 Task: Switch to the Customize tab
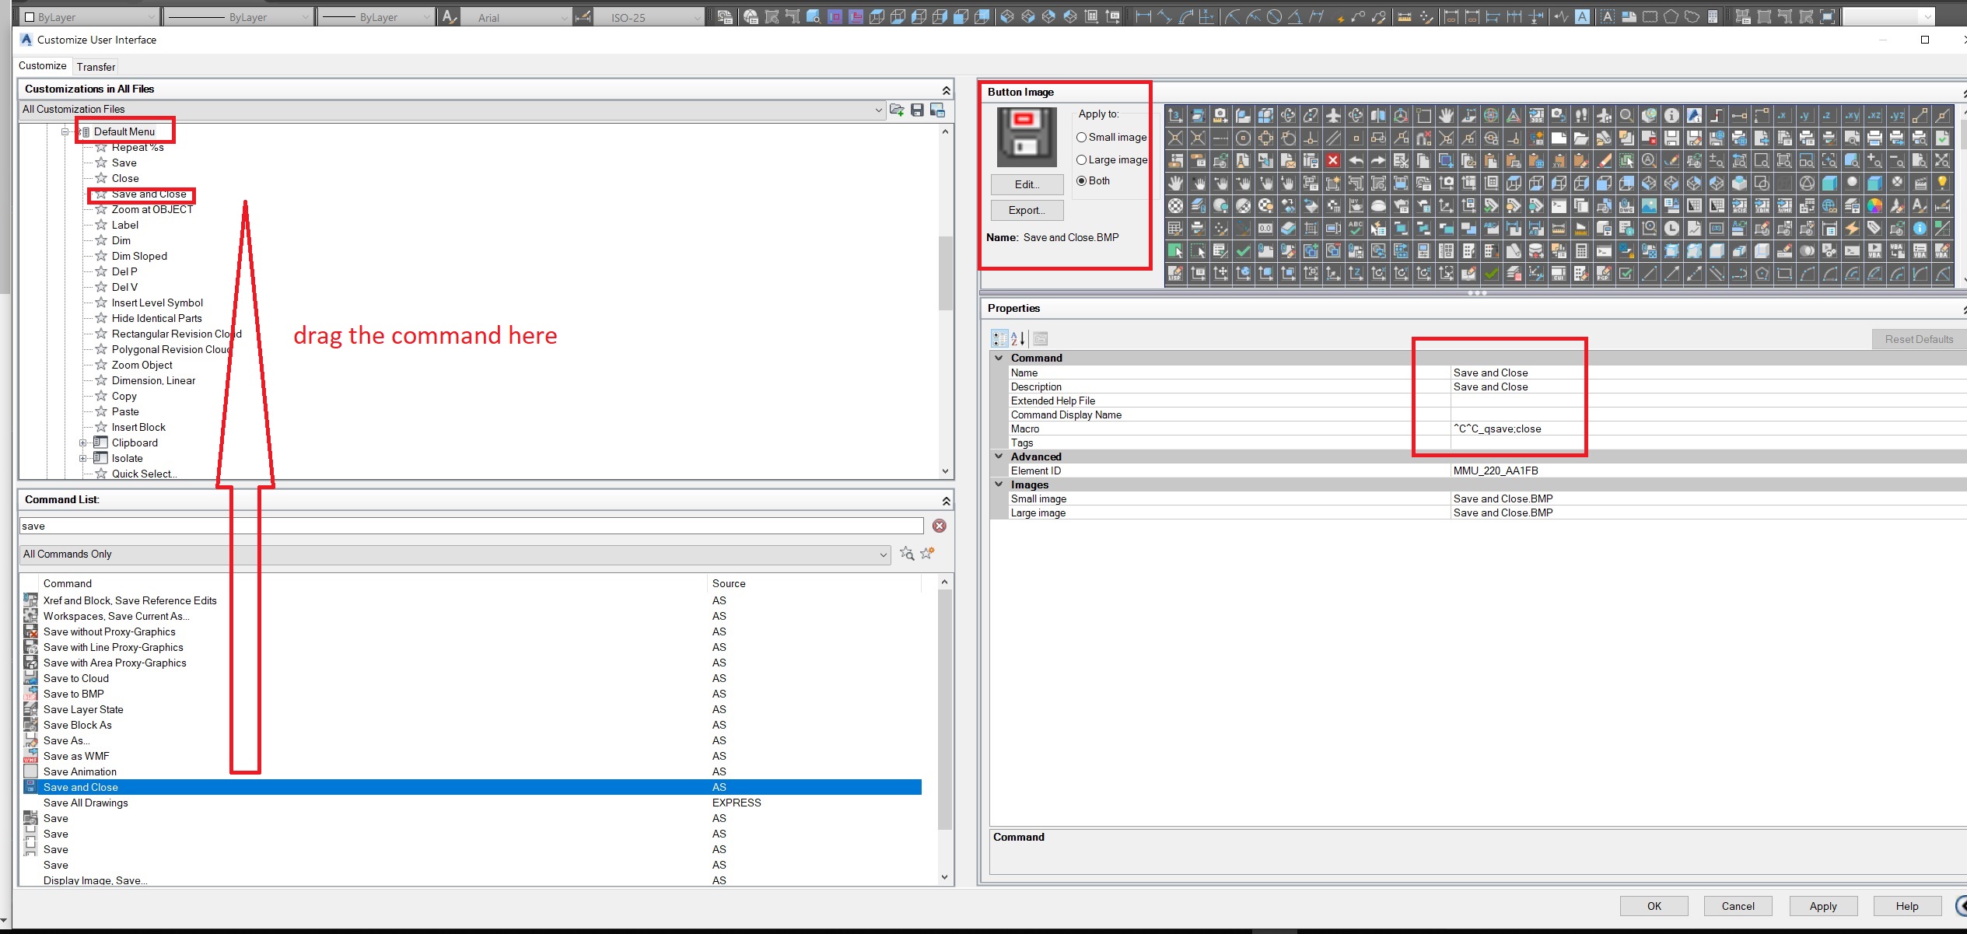42,66
